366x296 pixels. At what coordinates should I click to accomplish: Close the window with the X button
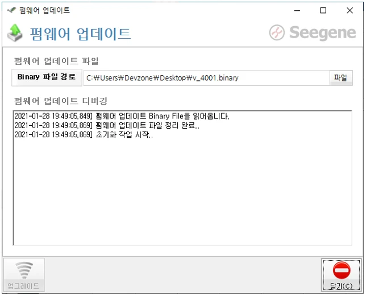coord(350,10)
